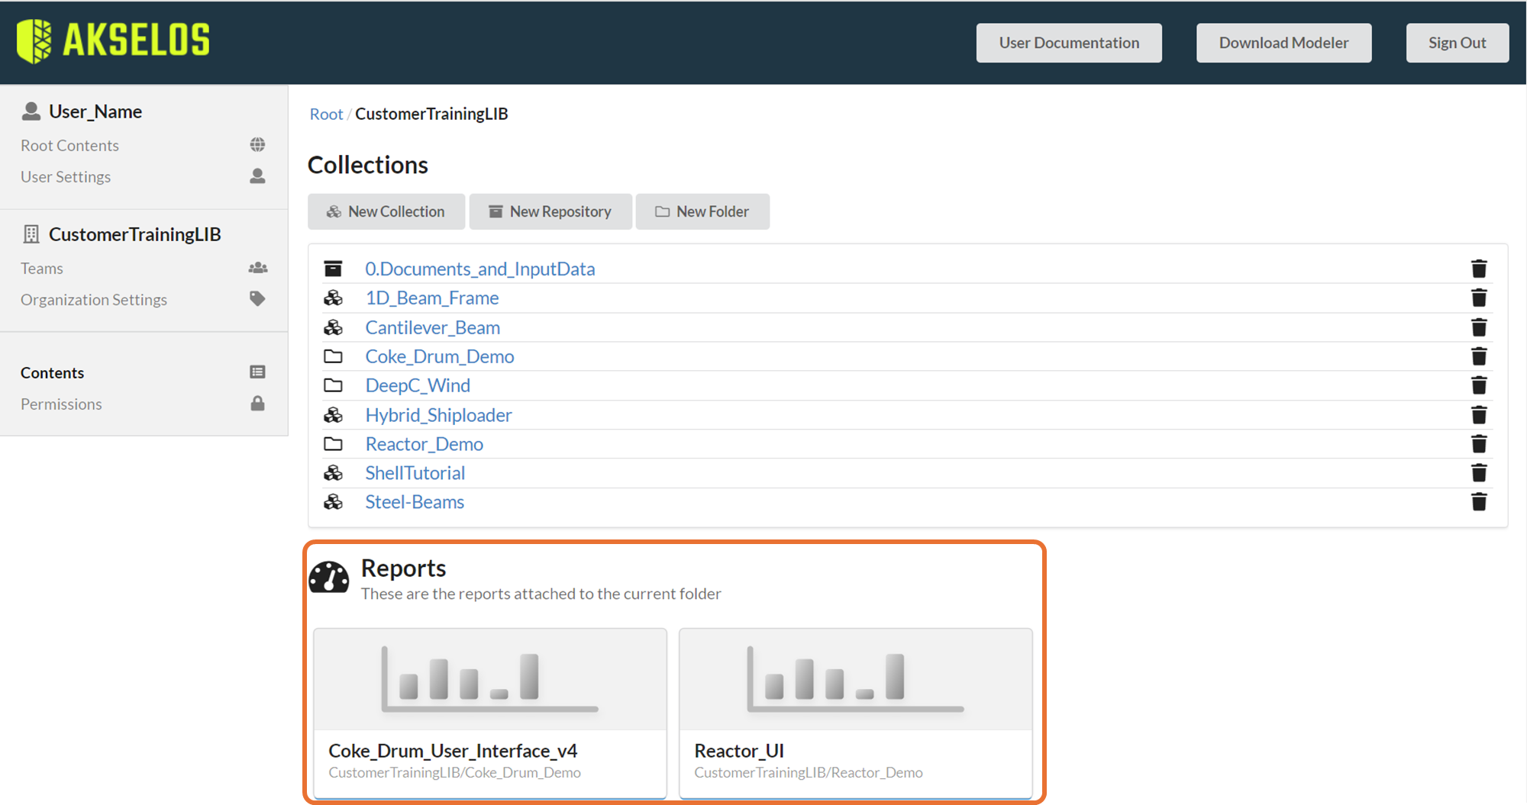Select Root Contents in the sidebar
Viewport: 1527px width, 805px height.
pyautogui.click(x=69, y=145)
